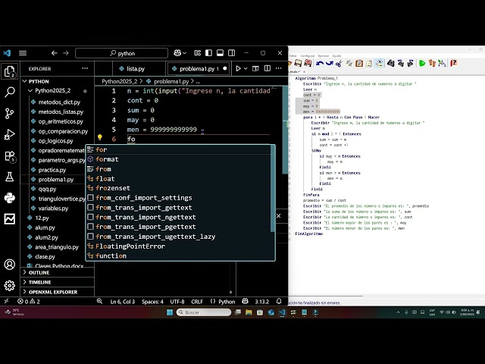
Task: Open metodos_dict.py in the explorer
Action: point(59,102)
